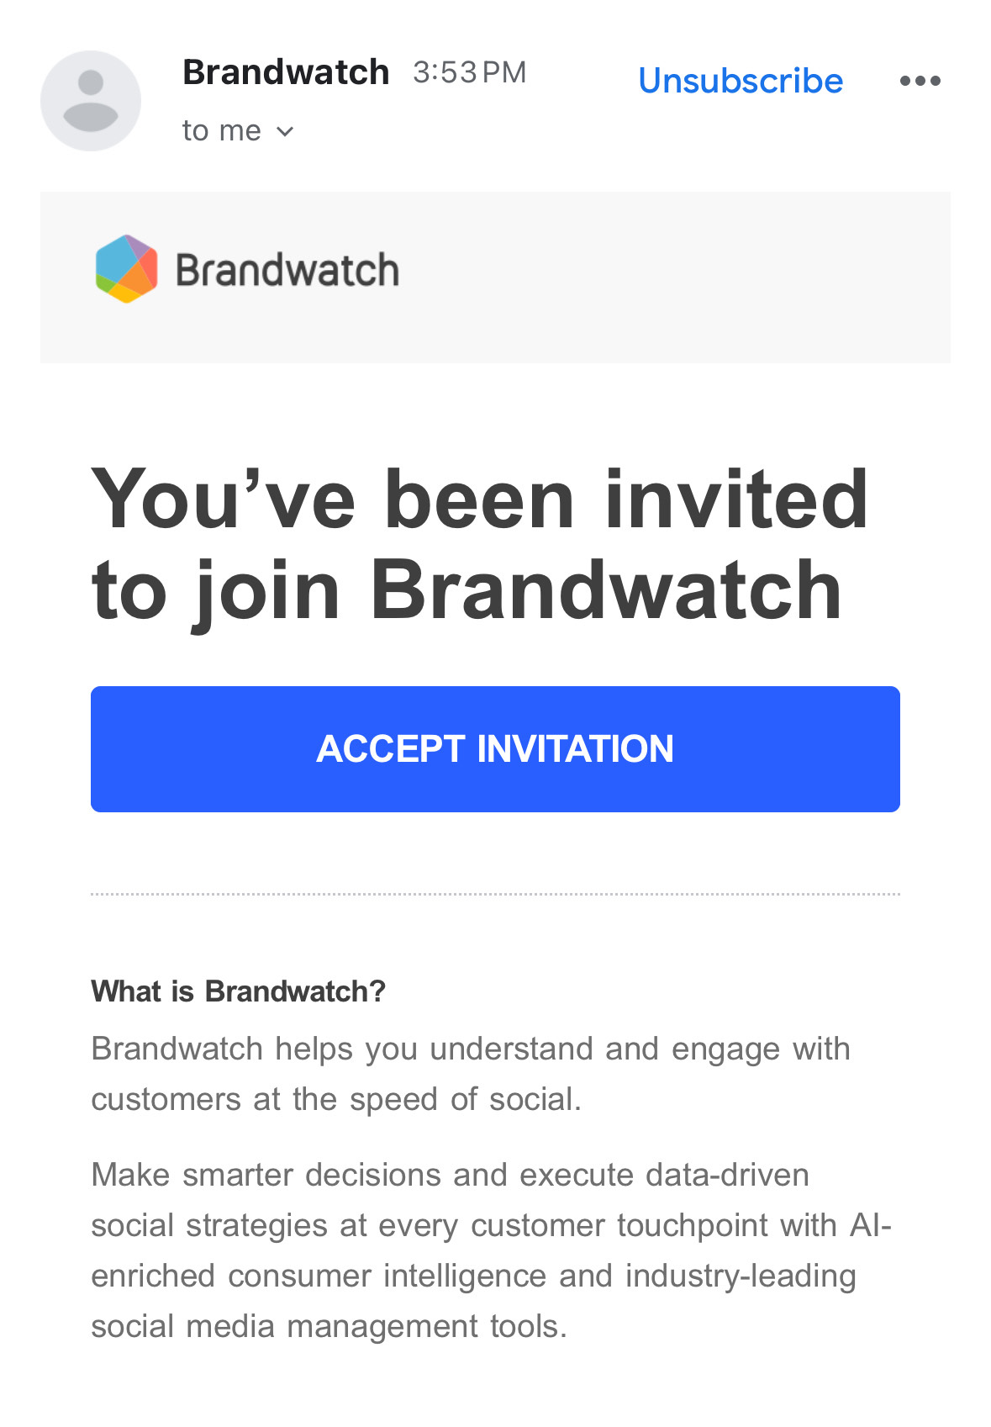Image resolution: width=991 pixels, height=1427 pixels.
Task: Click the Unsubscribe link
Action: [x=741, y=81]
